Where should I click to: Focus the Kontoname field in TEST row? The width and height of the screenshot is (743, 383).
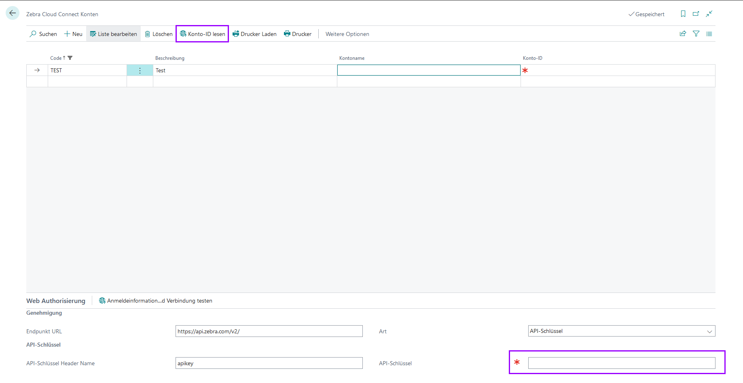(429, 70)
